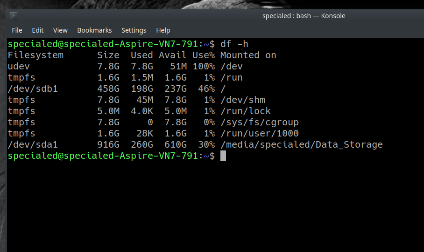Open the View menu

(x=60, y=30)
